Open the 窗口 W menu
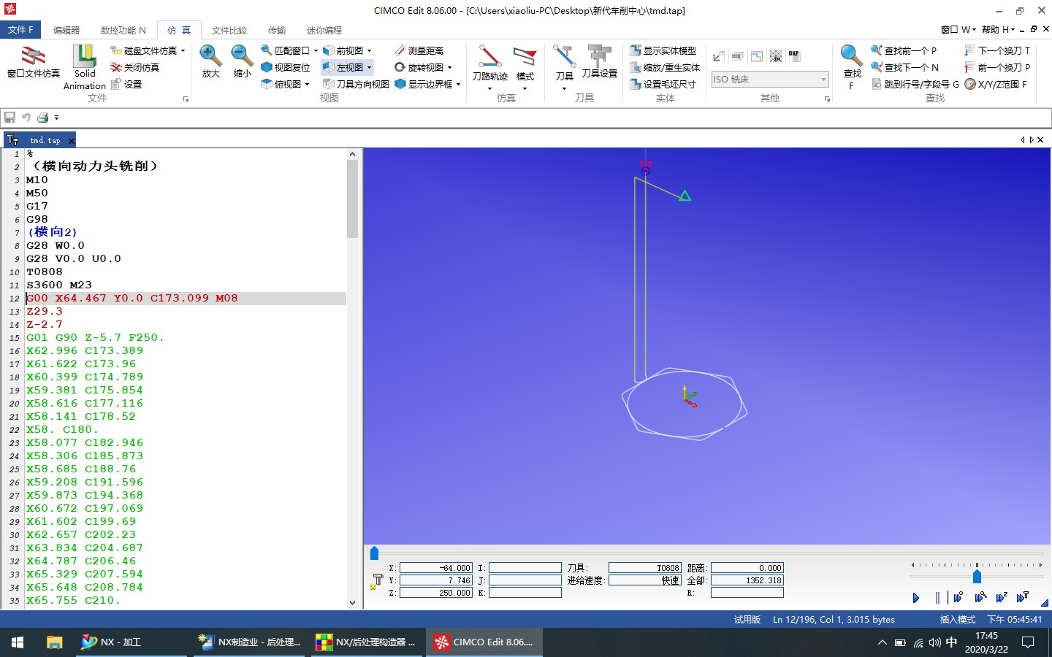The width and height of the screenshot is (1052, 657). [x=958, y=29]
